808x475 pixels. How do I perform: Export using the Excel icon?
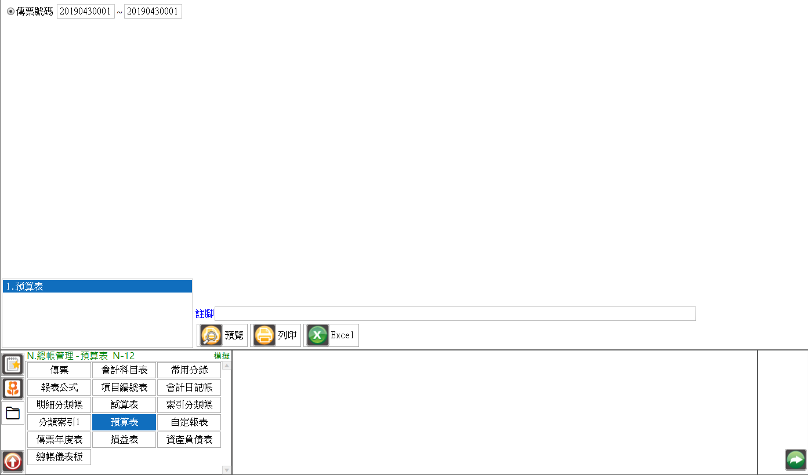pos(317,335)
